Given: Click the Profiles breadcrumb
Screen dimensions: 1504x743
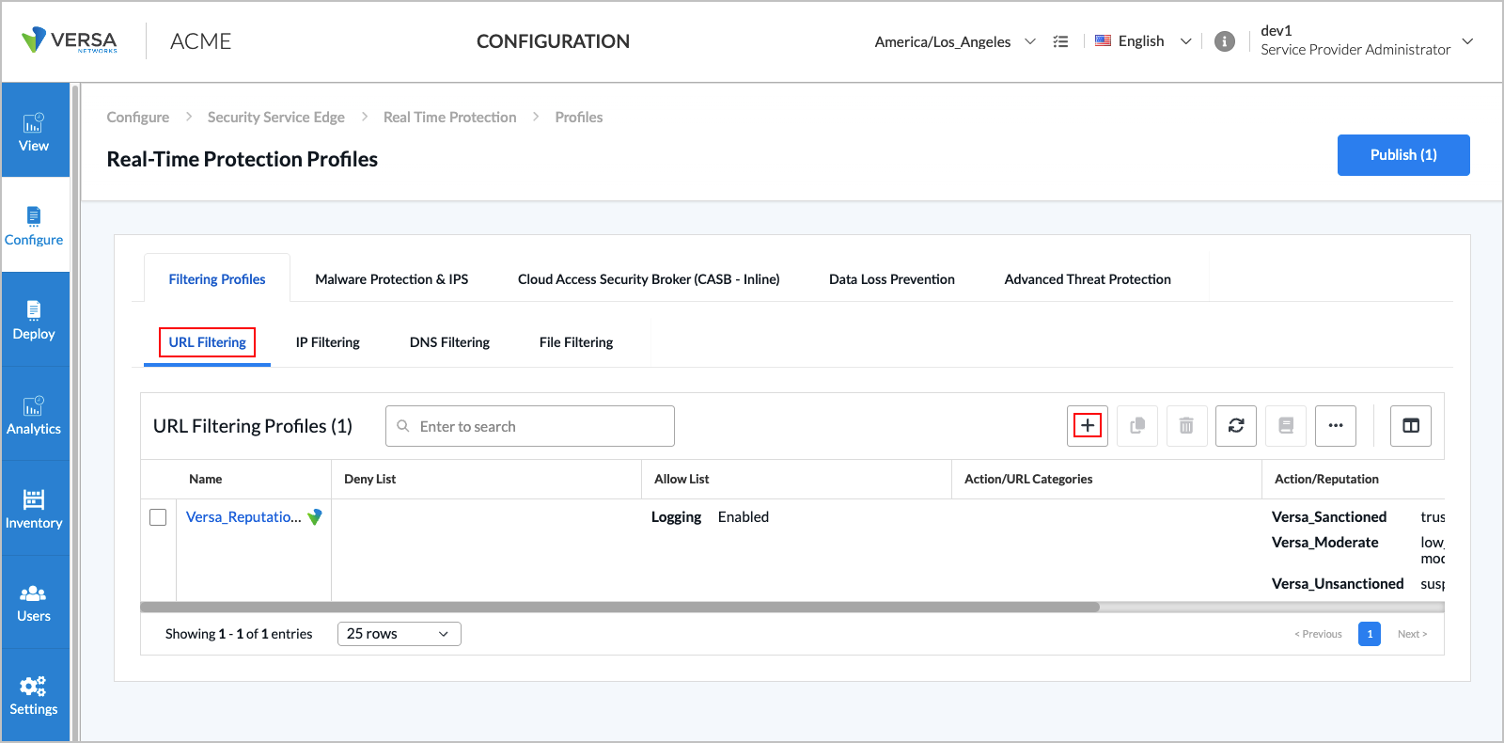Looking at the screenshot, I should 579,118.
